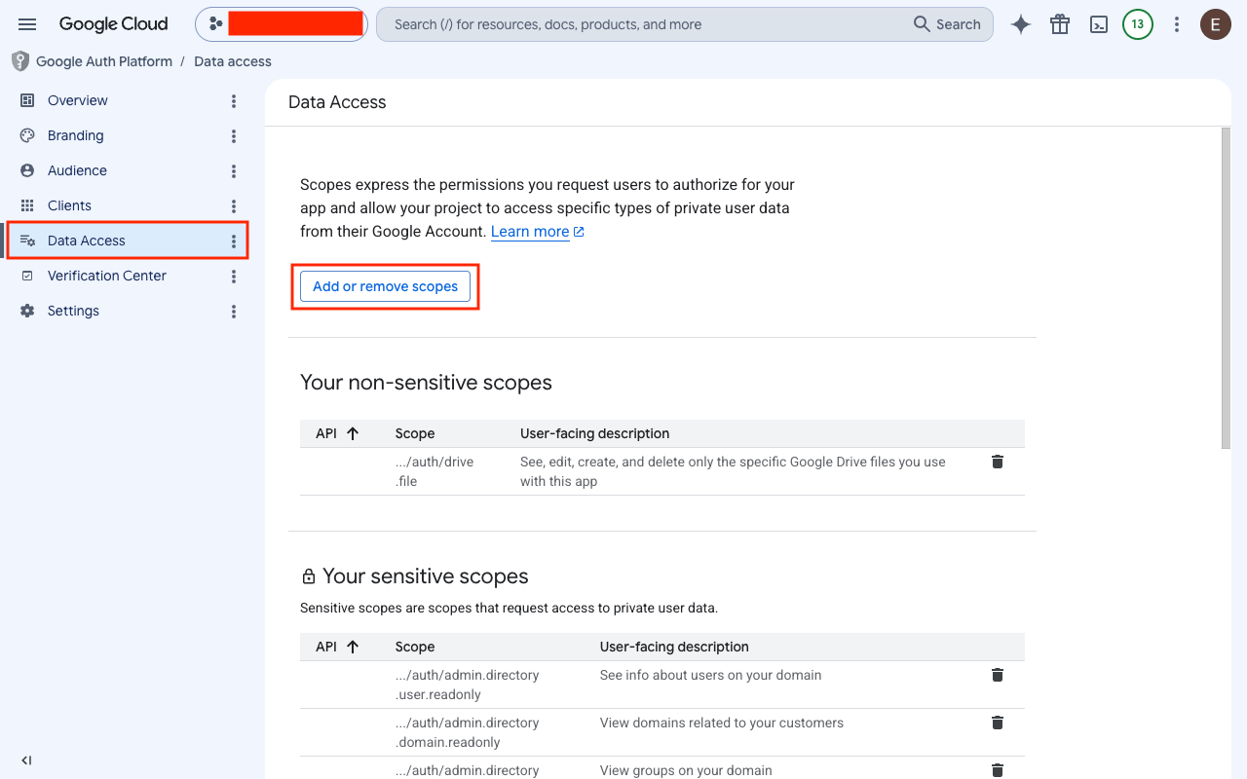Go to Google Auth Platform breadcrumb
Image resolution: width=1247 pixels, height=779 pixels.
coord(104,61)
